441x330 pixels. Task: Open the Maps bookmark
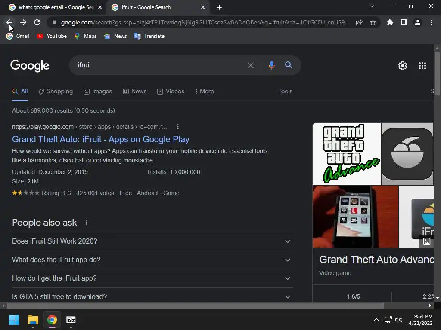[85, 36]
